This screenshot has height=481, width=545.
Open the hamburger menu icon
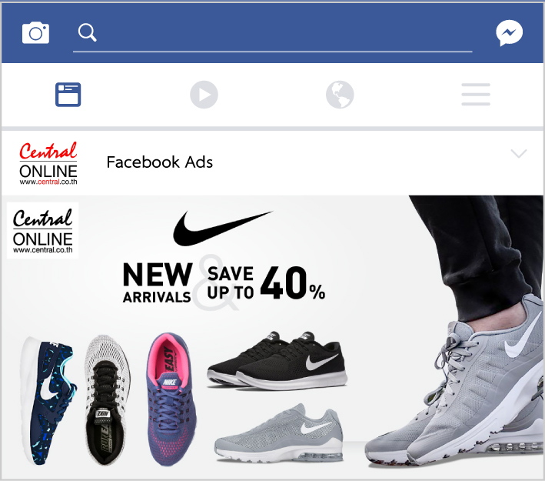[x=476, y=95]
